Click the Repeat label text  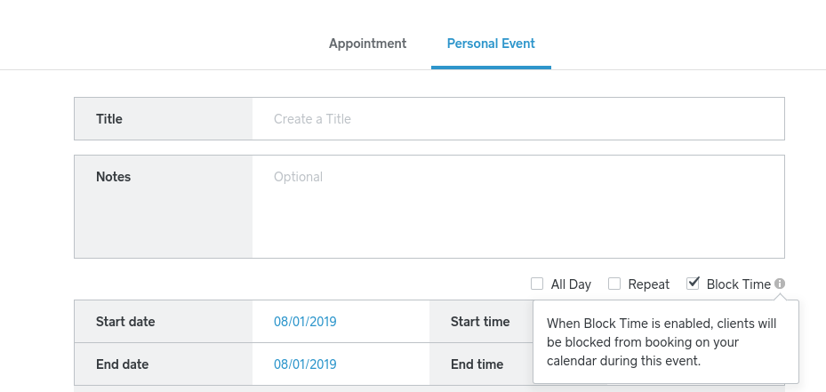point(648,284)
